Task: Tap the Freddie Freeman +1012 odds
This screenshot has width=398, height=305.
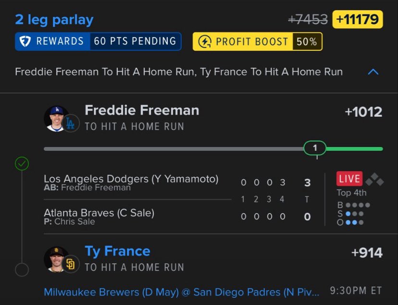Action: tap(363, 112)
